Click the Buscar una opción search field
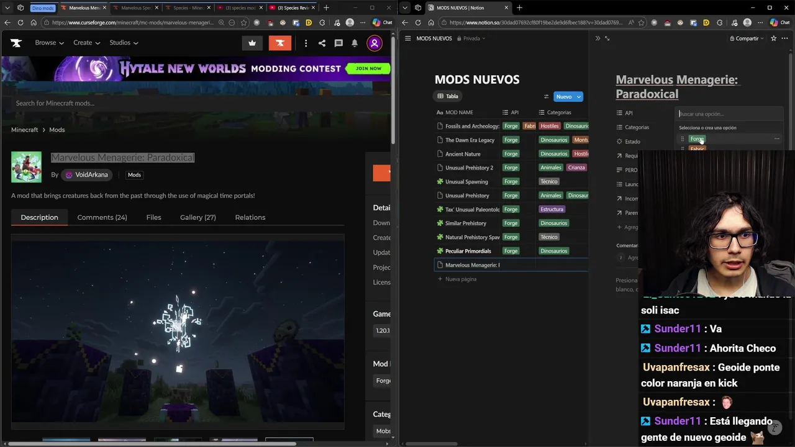This screenshot has height=447, width=795. pyautogui.click(x=729, y=114)
